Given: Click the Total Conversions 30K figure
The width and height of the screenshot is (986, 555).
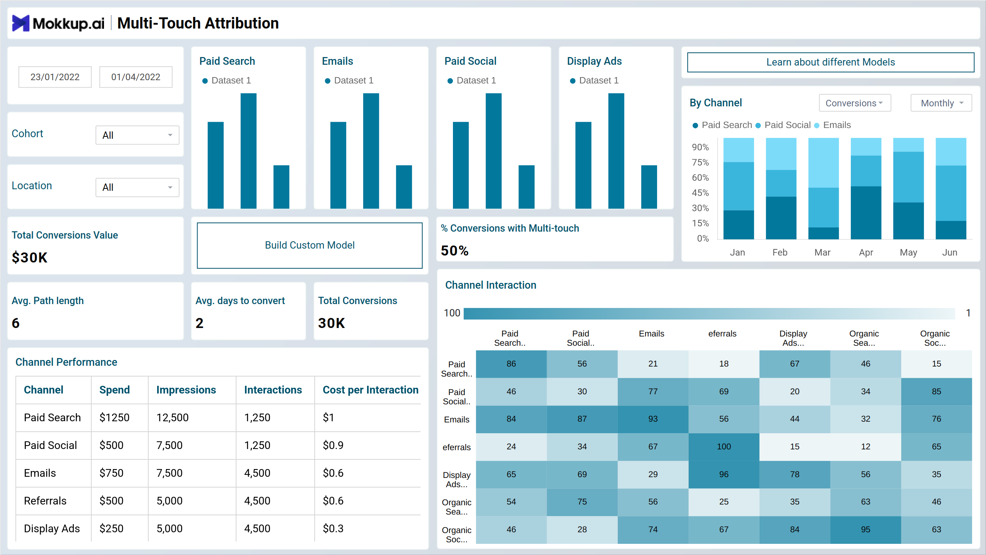Looking at the screenshot, I should 332,323.
